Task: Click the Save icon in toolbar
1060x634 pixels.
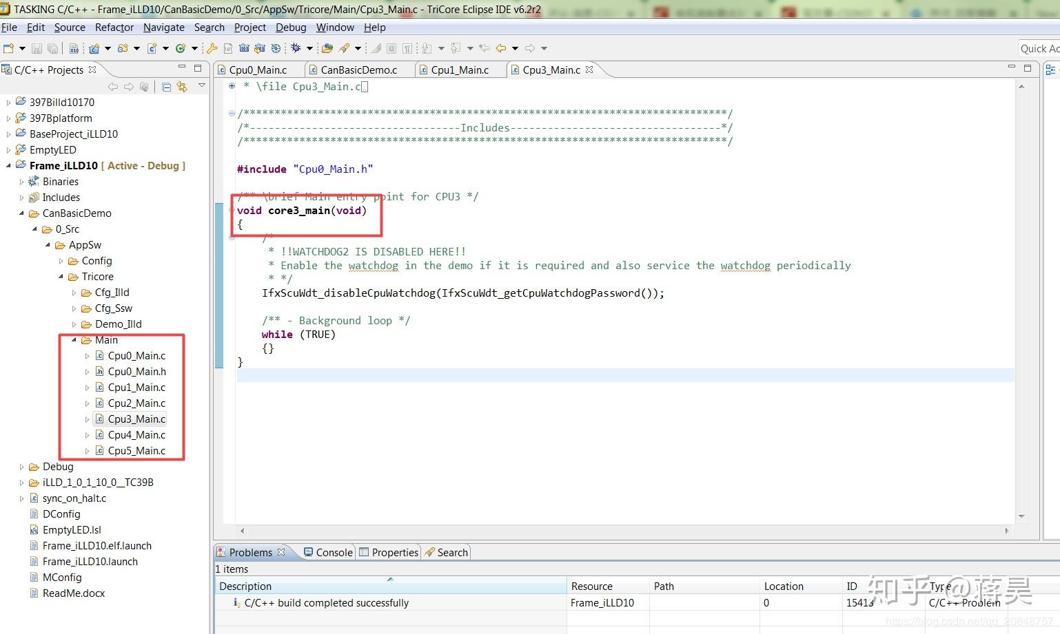Action: tap(37, 48)
